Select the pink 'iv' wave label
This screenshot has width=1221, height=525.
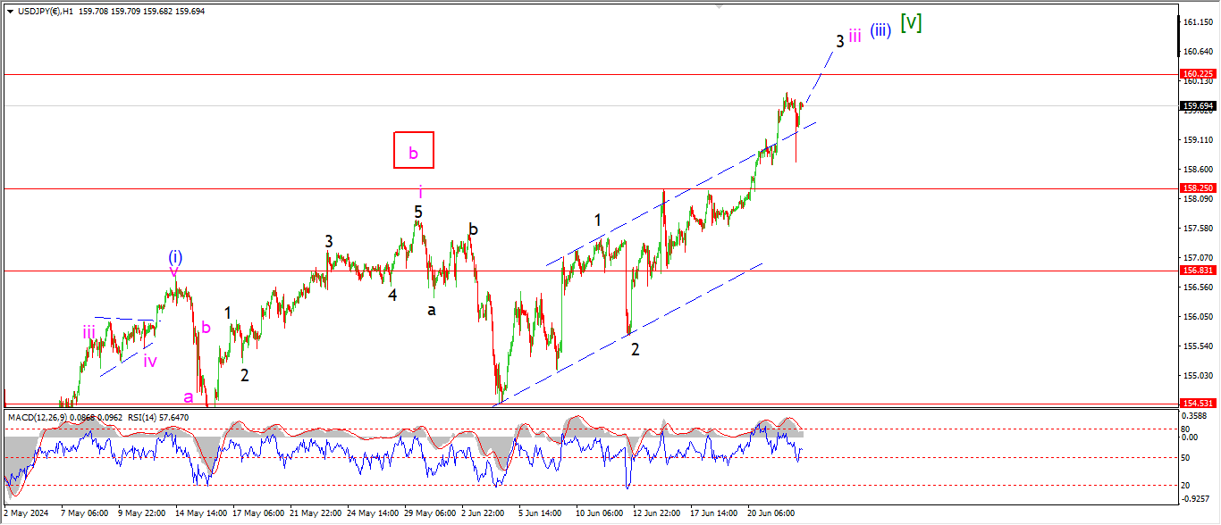tap(150, 361)
